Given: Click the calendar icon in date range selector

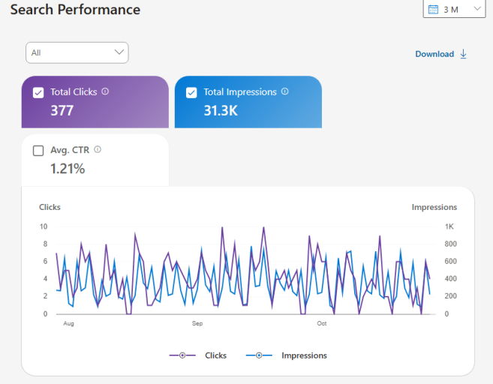Looking at the screenshot, I should point(433,10).
